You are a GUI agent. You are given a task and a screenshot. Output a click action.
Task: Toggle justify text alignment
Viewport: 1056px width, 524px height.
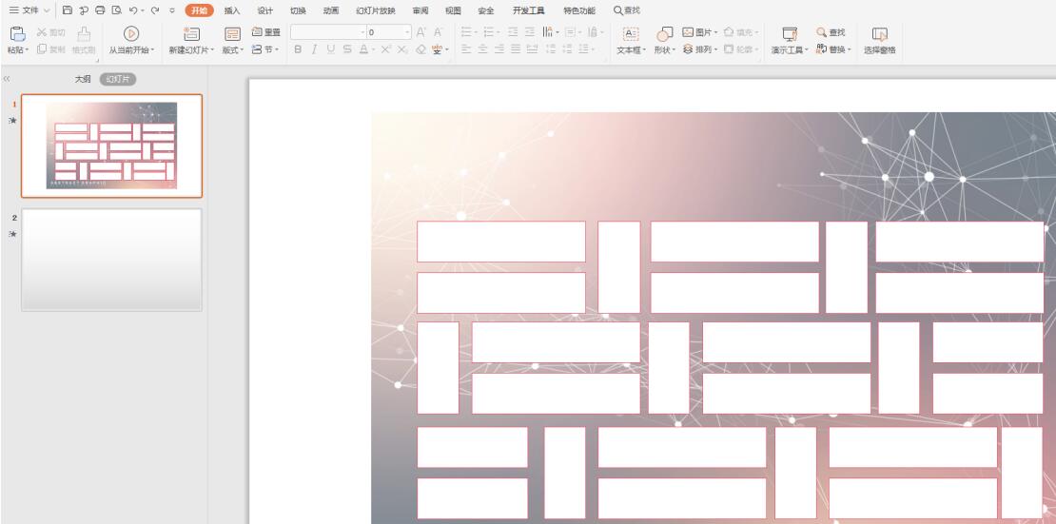(x=516, y=49)
